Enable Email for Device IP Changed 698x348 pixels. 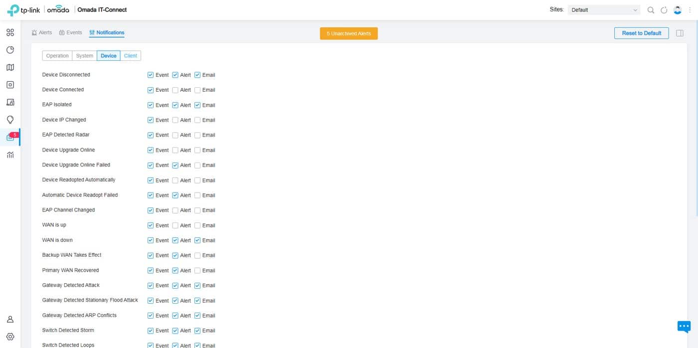coord(197,120)
